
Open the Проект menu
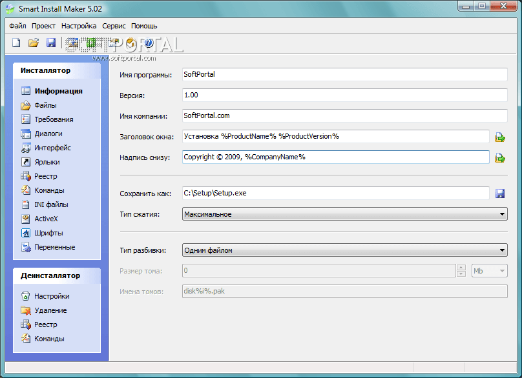coord(44,26)
